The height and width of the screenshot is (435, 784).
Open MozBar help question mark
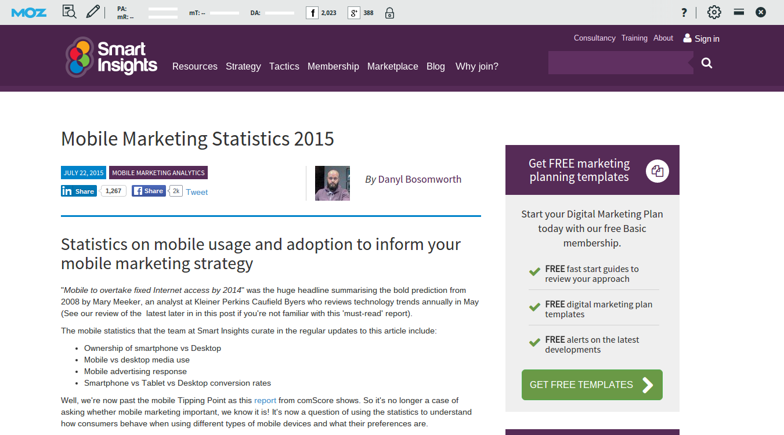coord(684,13)
